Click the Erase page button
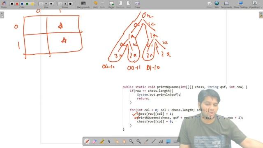The width and height of the screenshot is (263, 148). pos(137,5)
